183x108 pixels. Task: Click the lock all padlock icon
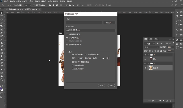[161, 51]
